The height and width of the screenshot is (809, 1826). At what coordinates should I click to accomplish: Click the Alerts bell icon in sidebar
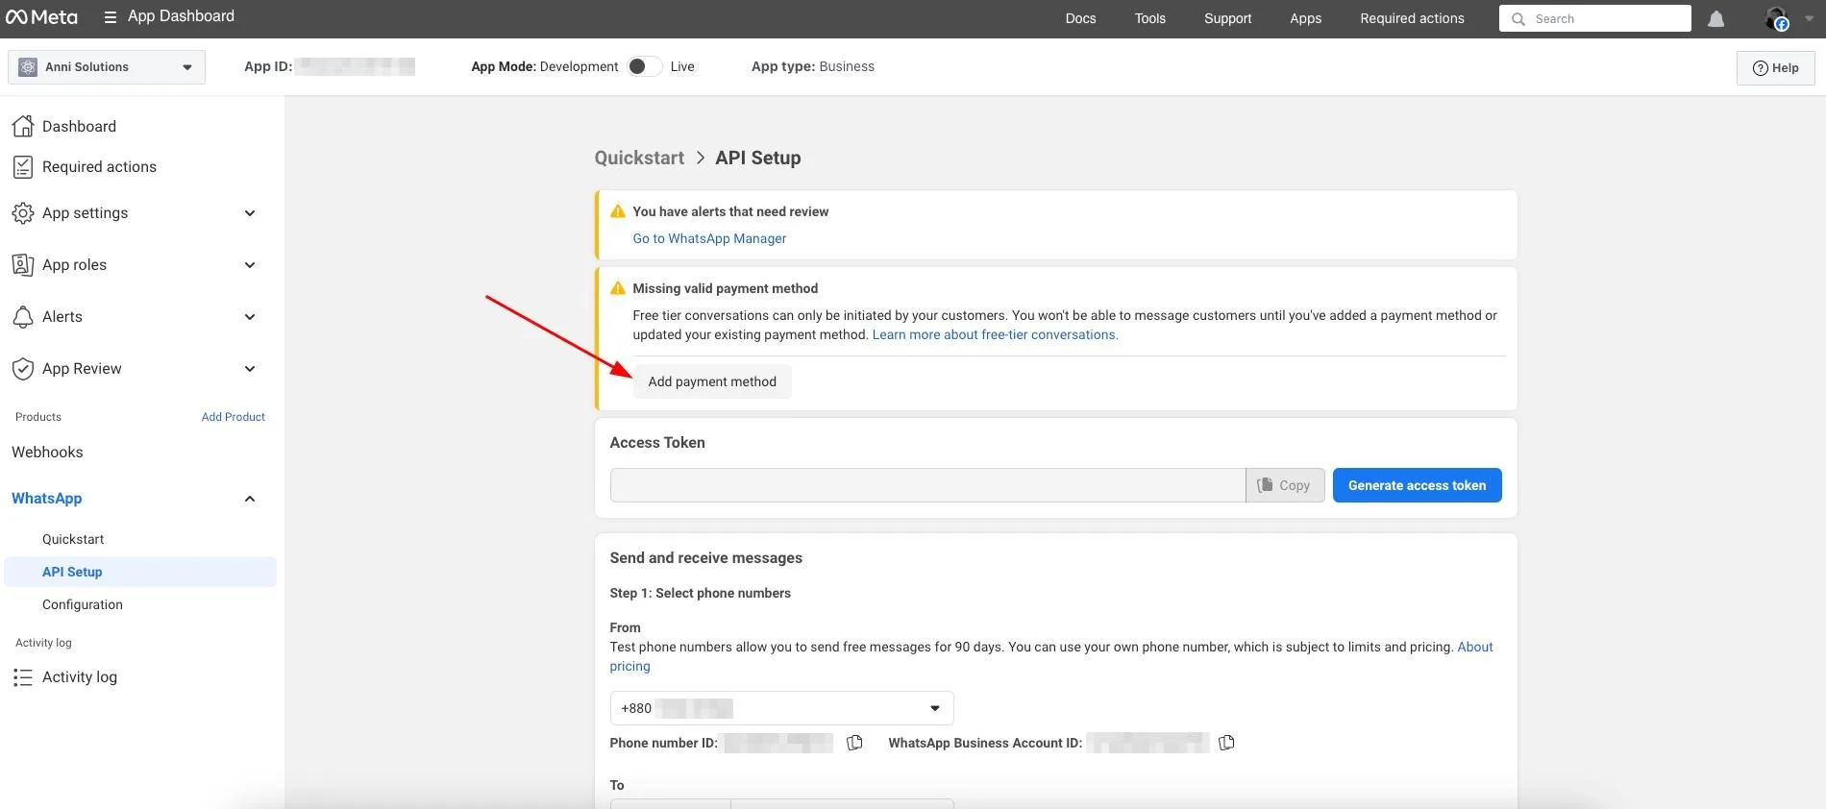(23, 317)
